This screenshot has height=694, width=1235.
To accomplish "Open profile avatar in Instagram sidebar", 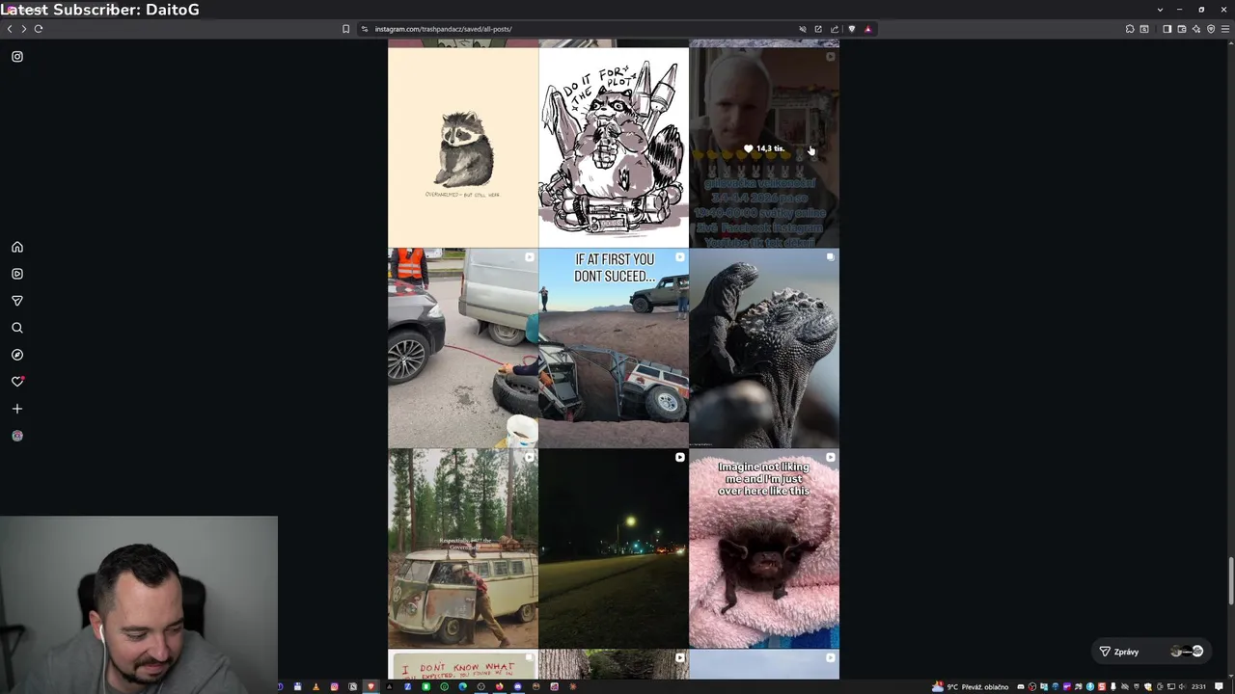I will click(17, 436).
